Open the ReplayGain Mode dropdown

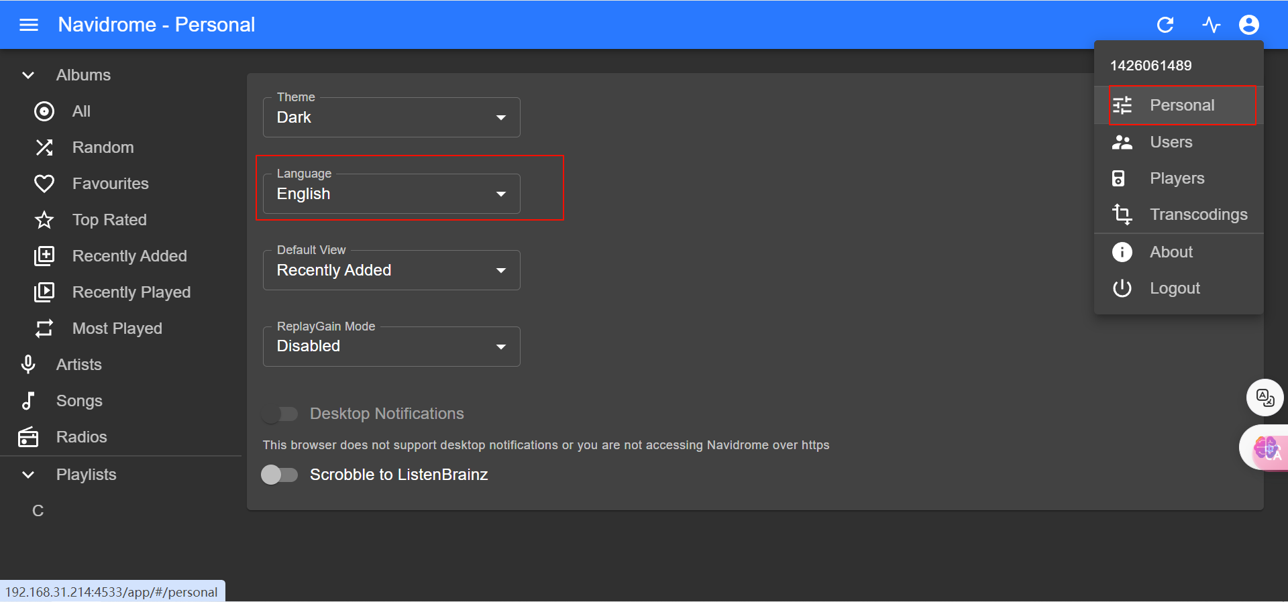(x=392, y=347)
